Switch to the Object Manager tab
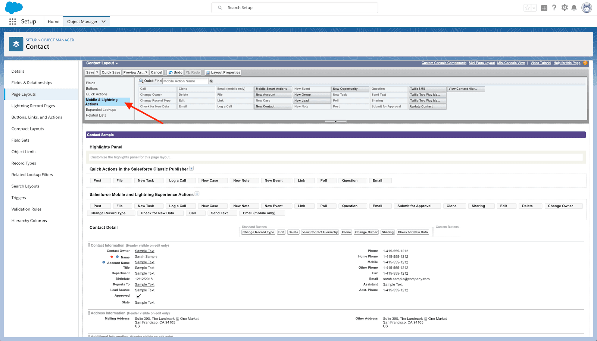Screen dimensions: 597x341 tap(82, 21)
